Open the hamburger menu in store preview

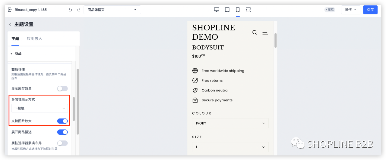265,32
